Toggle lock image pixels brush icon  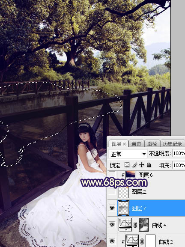134,165
